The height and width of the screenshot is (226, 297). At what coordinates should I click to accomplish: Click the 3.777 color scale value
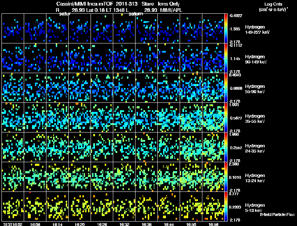(x=234, y=194)
